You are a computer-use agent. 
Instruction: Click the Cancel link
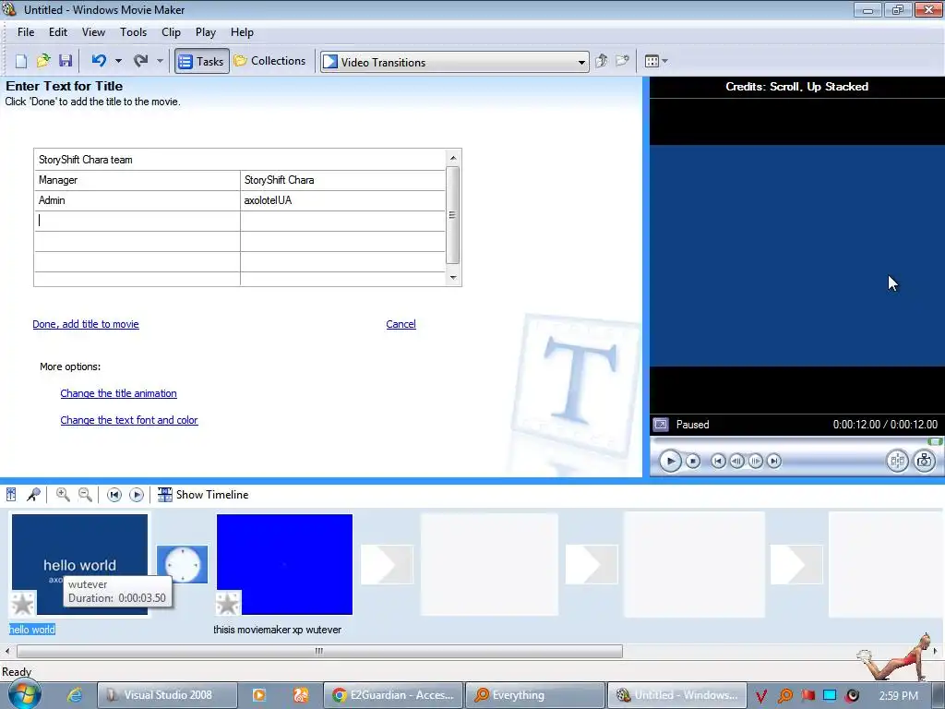point(401,324)
